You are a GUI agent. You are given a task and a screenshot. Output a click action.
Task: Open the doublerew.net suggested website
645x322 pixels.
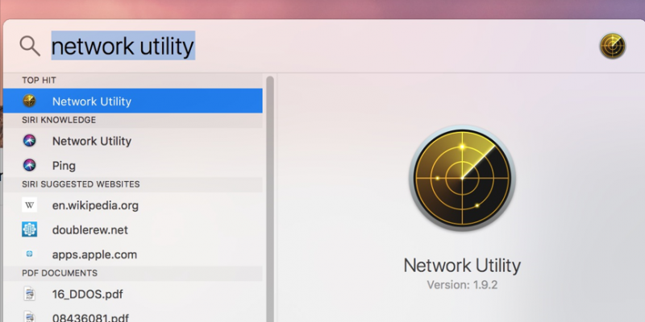pyautogui.click(x=133, y=229)
